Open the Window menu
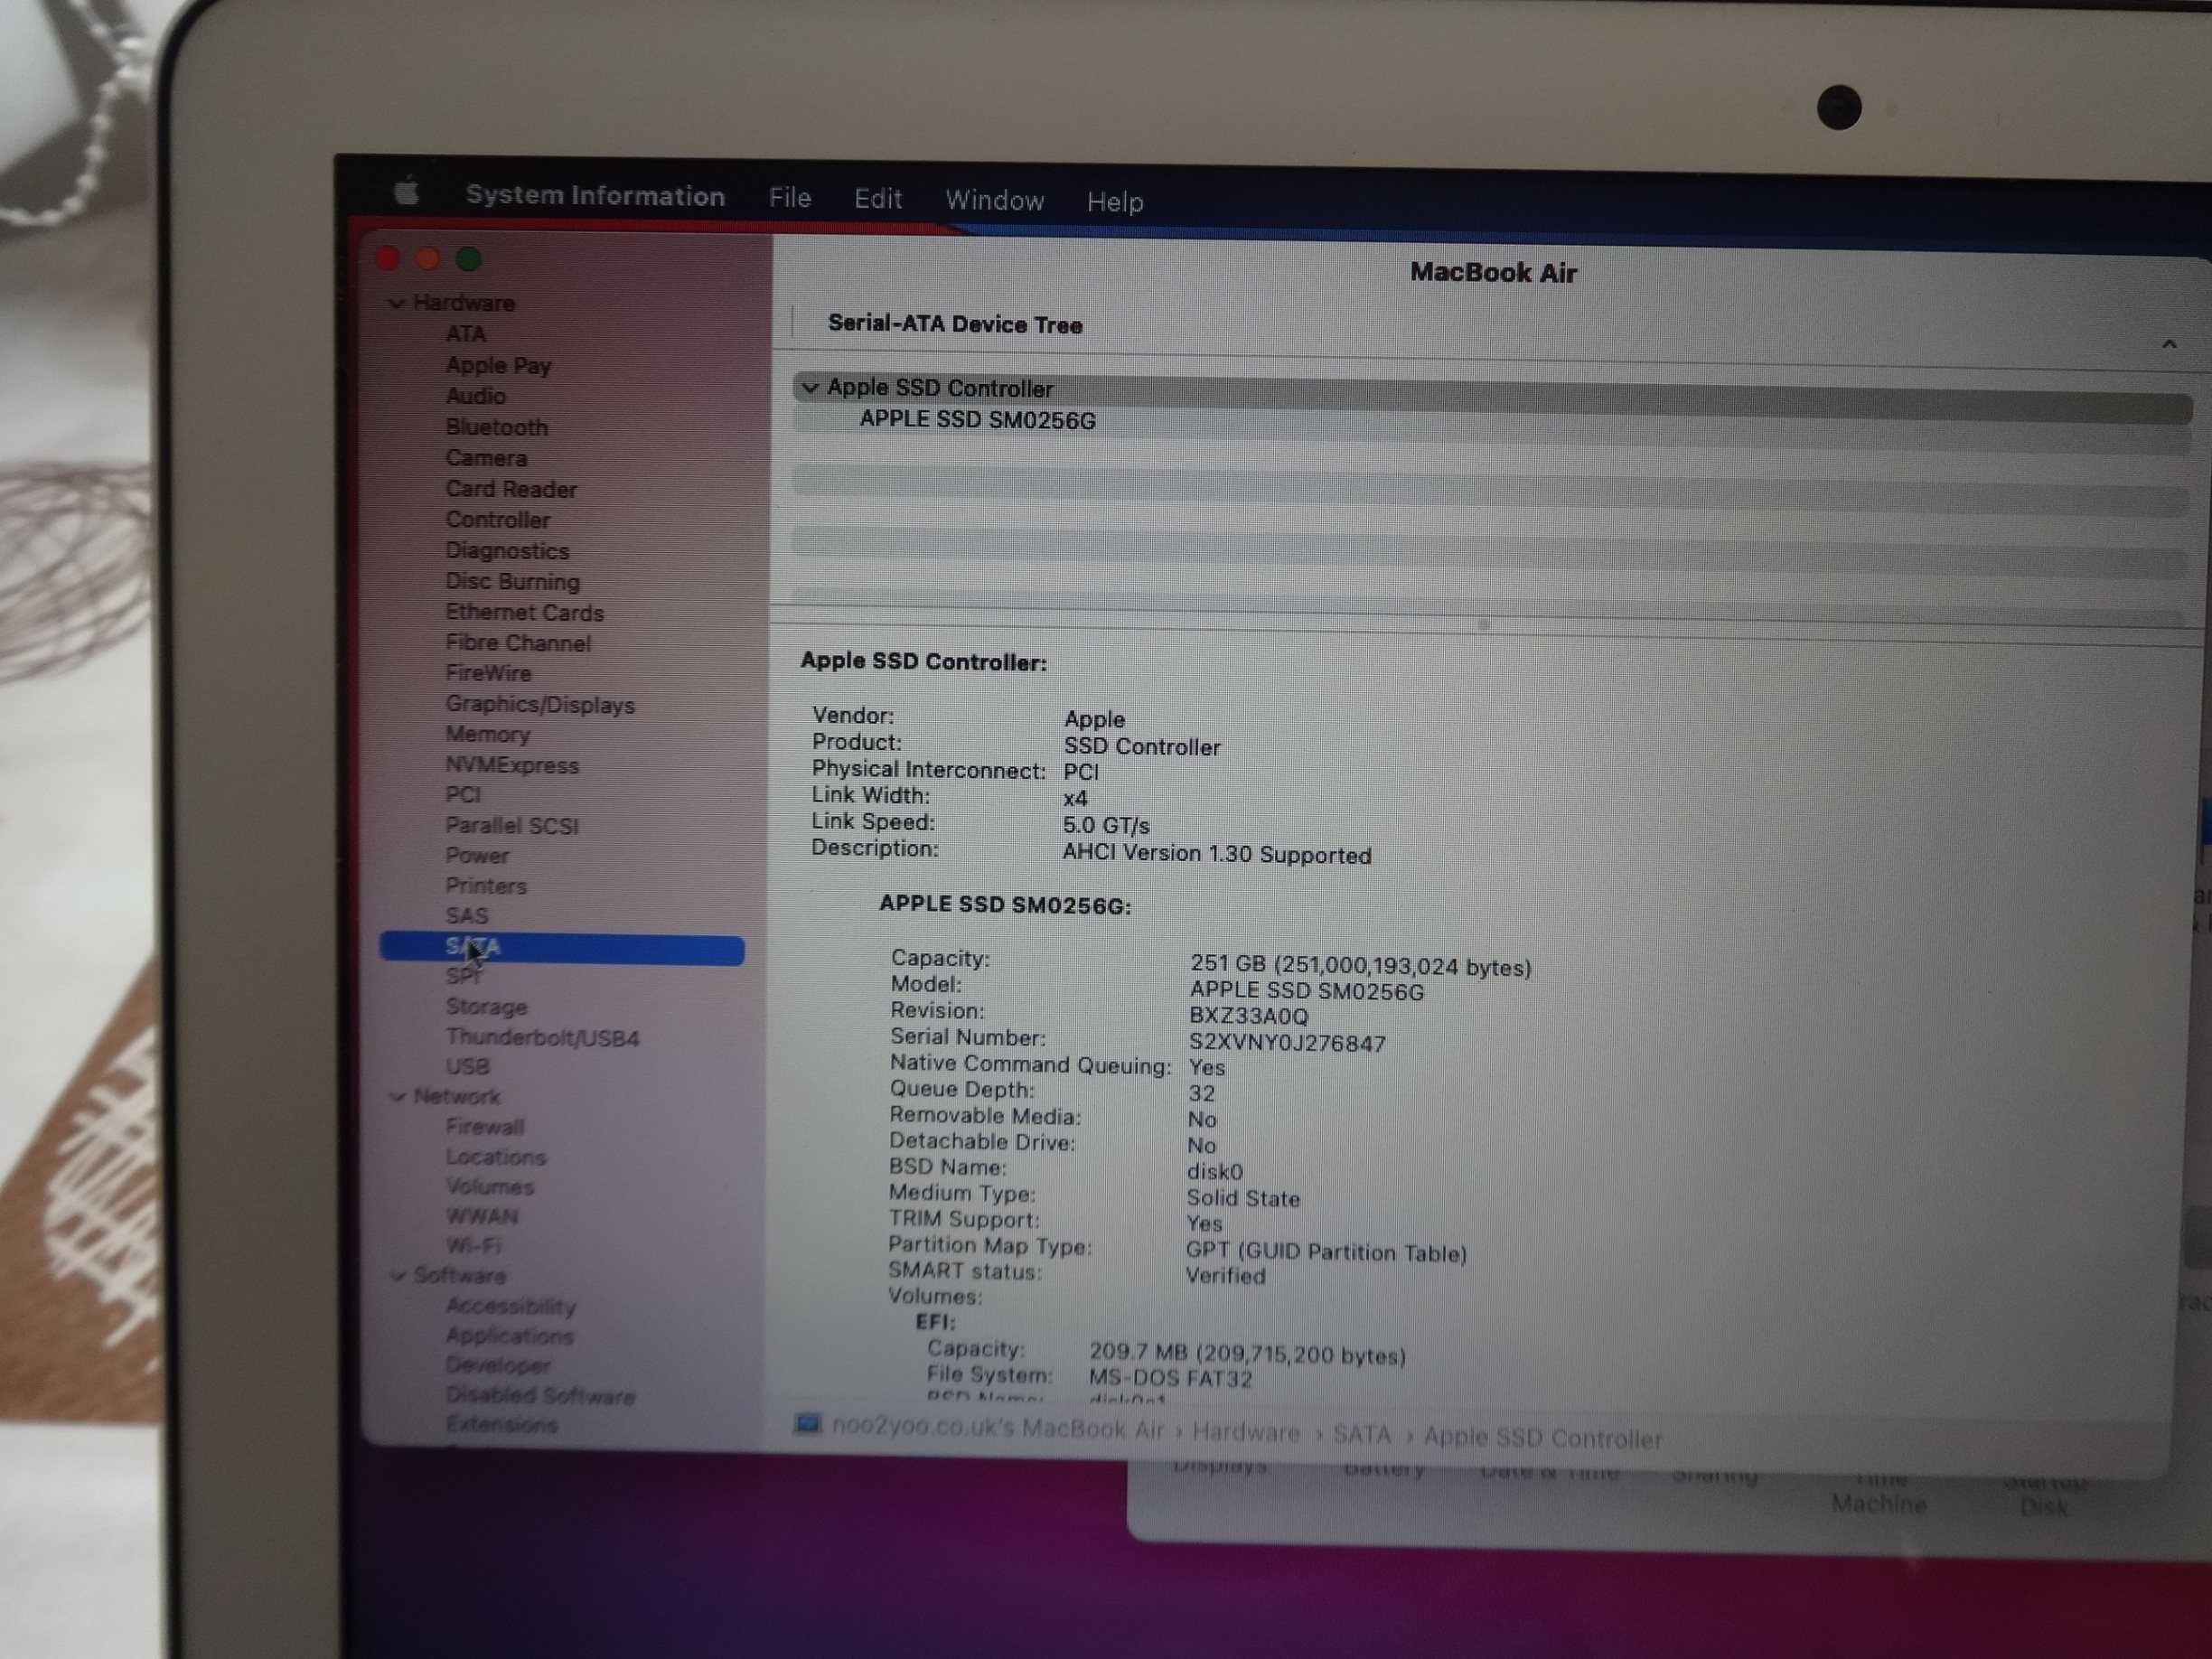 click(x=995, y=201)
